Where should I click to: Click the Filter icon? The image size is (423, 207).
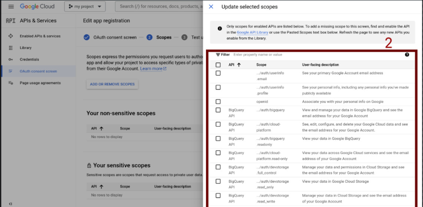[x=218, y=54]
